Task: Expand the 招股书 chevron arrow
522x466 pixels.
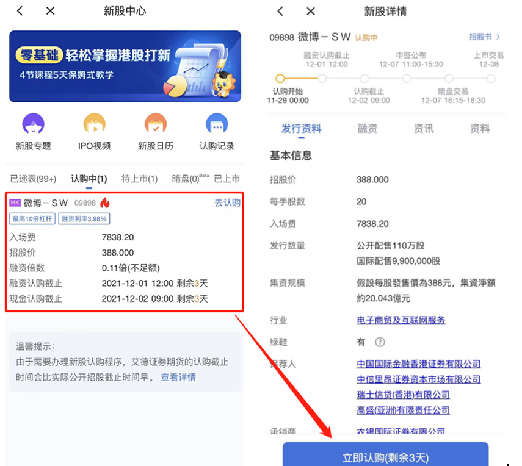Action: point(498,37)
